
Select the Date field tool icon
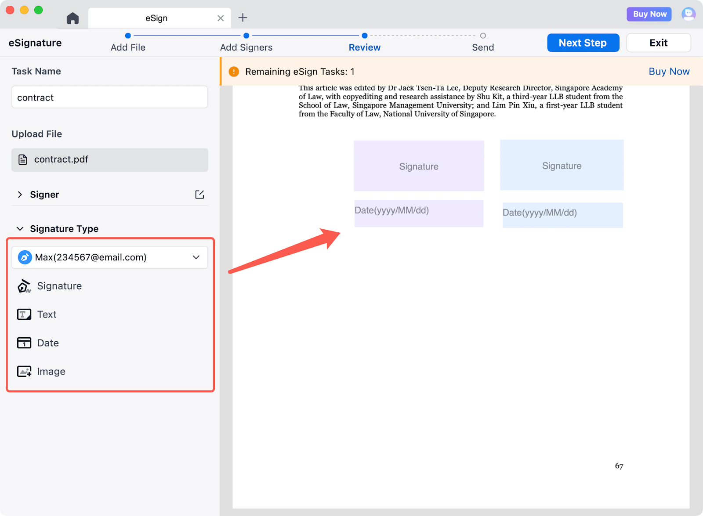(x=24, y=343)
